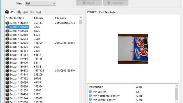This screenshot has height=103, width=183.
Task: Click camera icon for Sector 1196480
Action: click(x=7, y=94)
